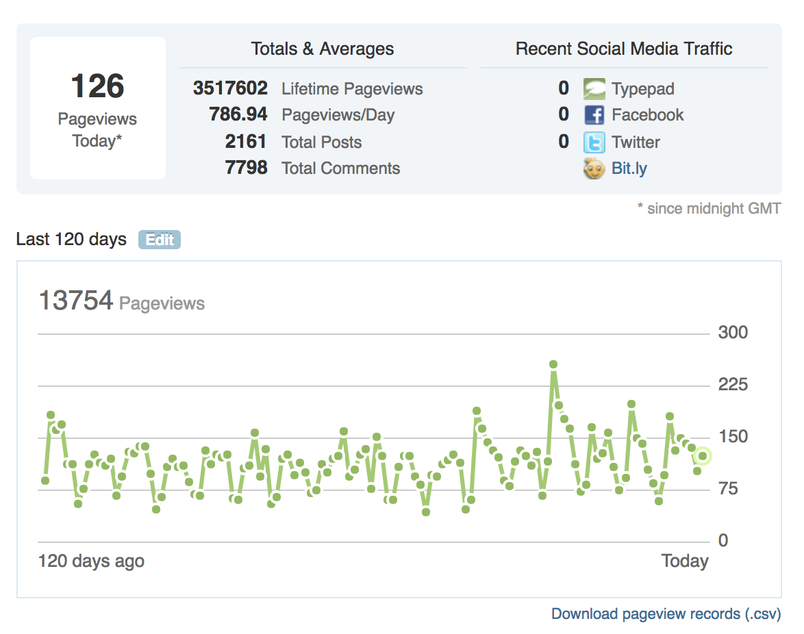
Task: Download pageview records as .csv
Action: point(666,614)
